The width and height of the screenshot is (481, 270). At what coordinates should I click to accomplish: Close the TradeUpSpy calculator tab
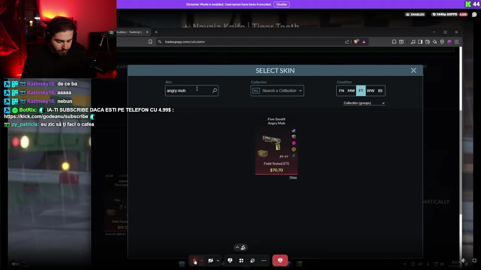[x=147, y=32]
